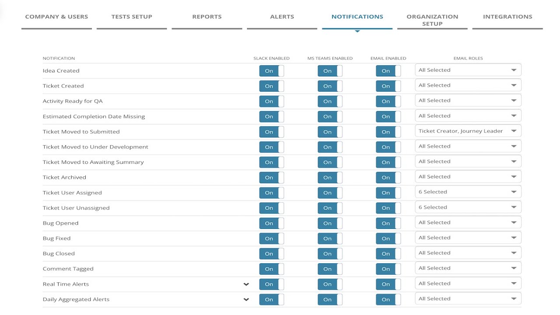
Task: Open email roles dropdown for Ticket Archived
Action: pos(468,177)
